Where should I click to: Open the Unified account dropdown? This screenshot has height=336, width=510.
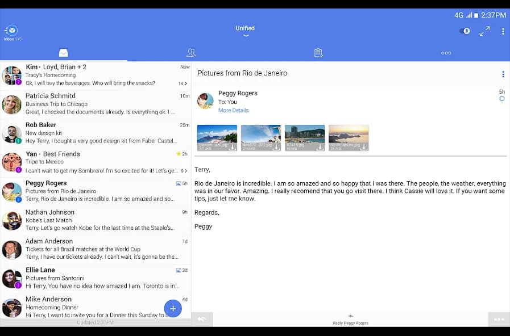coord(245,31)
